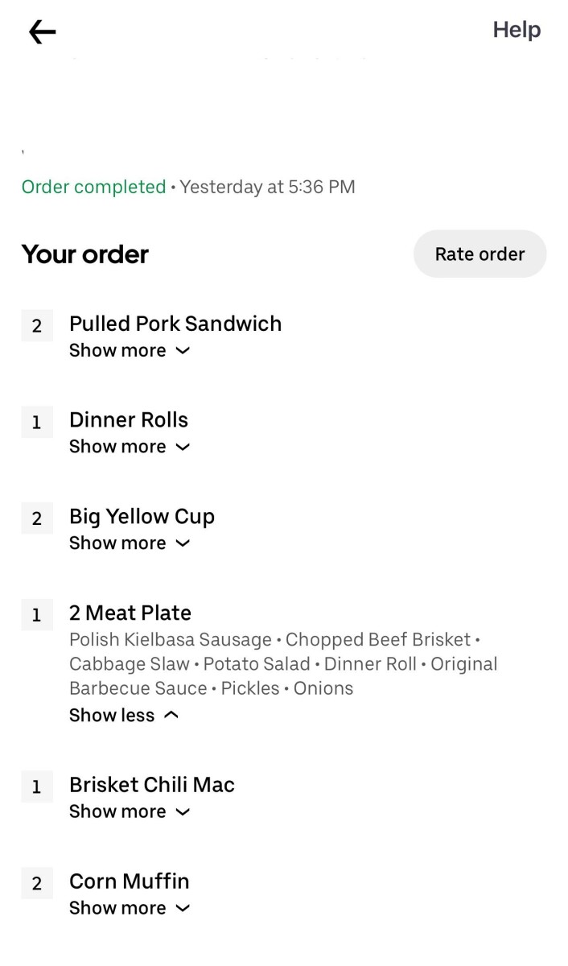Select the 2 Meat Plate item title
Viewport: 568px width, 966px height.
point(130,613)
